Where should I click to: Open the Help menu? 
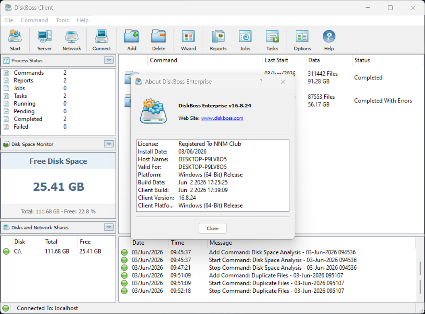tap(83, 20)
